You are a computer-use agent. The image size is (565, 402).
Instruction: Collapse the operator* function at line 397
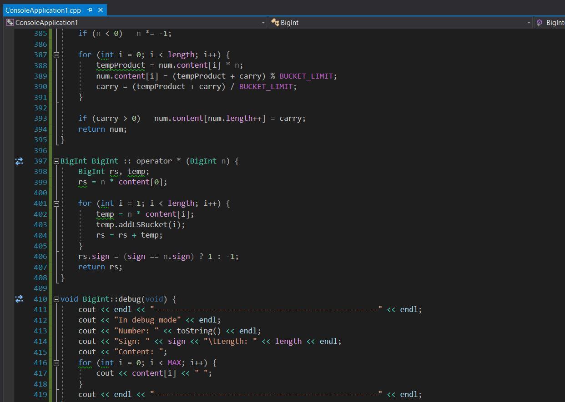click(55, 161)
